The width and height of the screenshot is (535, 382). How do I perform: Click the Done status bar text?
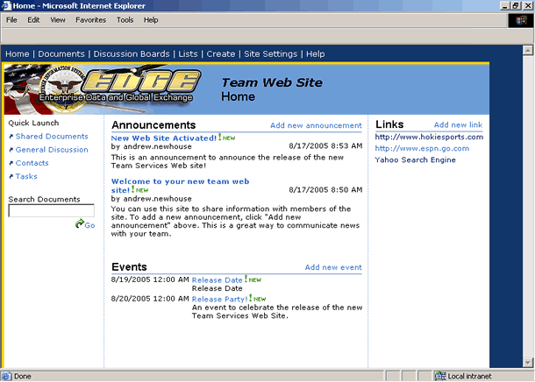point(23,376)
